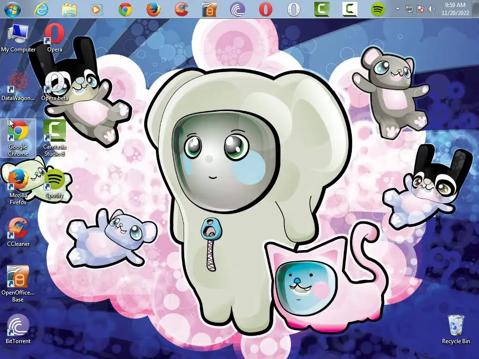Select OpenOffice Base desktop shortcut
The image size is (479, 359).
[18, 284]
